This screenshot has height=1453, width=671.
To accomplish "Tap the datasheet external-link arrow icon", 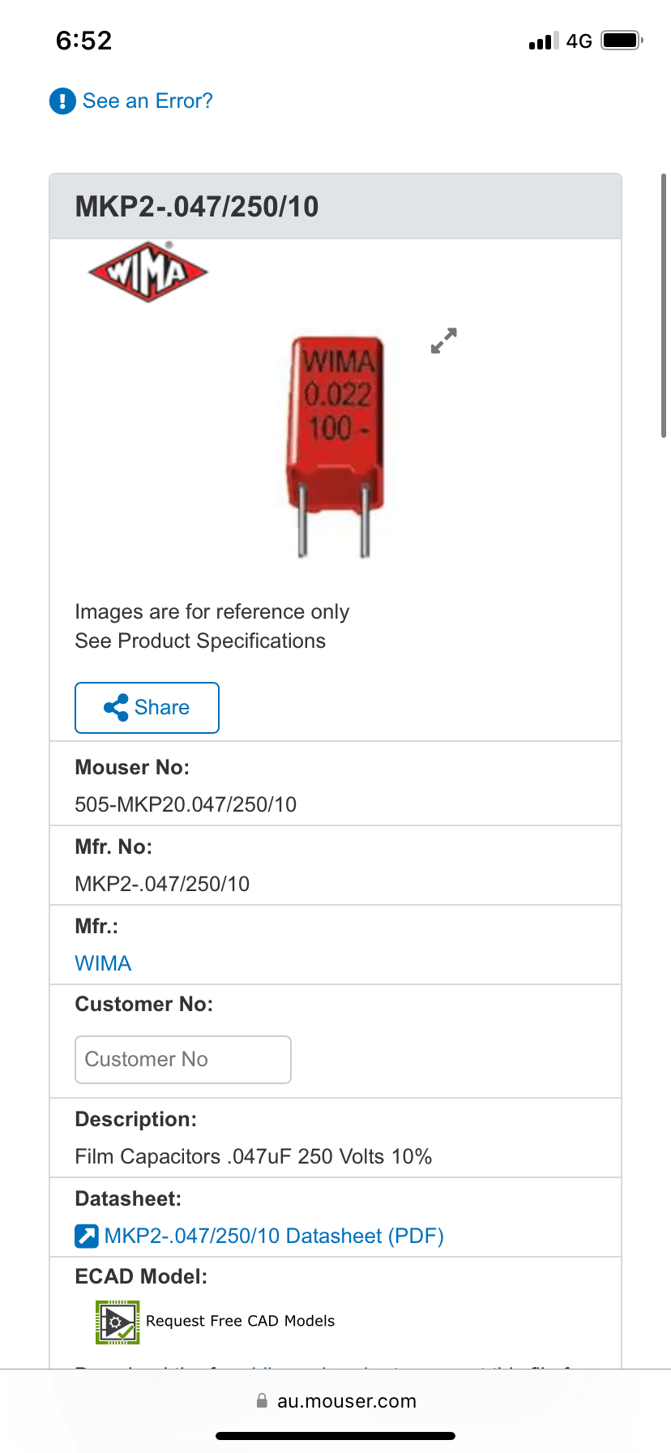I will tap(87, 1236).
